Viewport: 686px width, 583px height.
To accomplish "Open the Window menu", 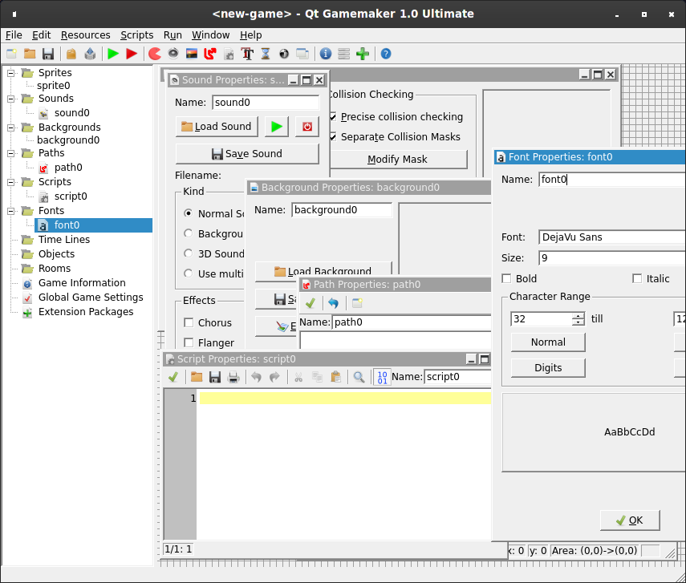I will [210, 35].
